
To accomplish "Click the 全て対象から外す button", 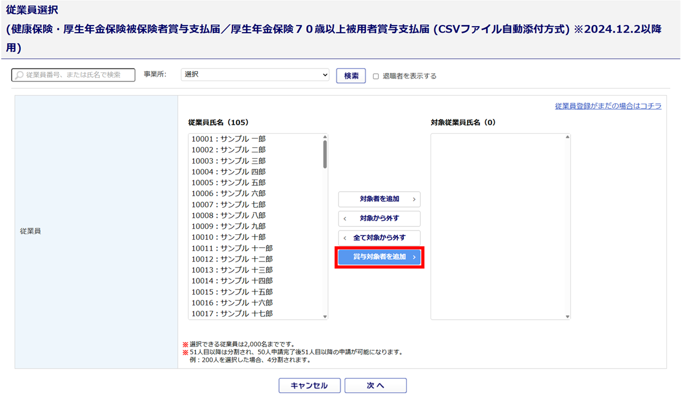I will coord(379,238).
